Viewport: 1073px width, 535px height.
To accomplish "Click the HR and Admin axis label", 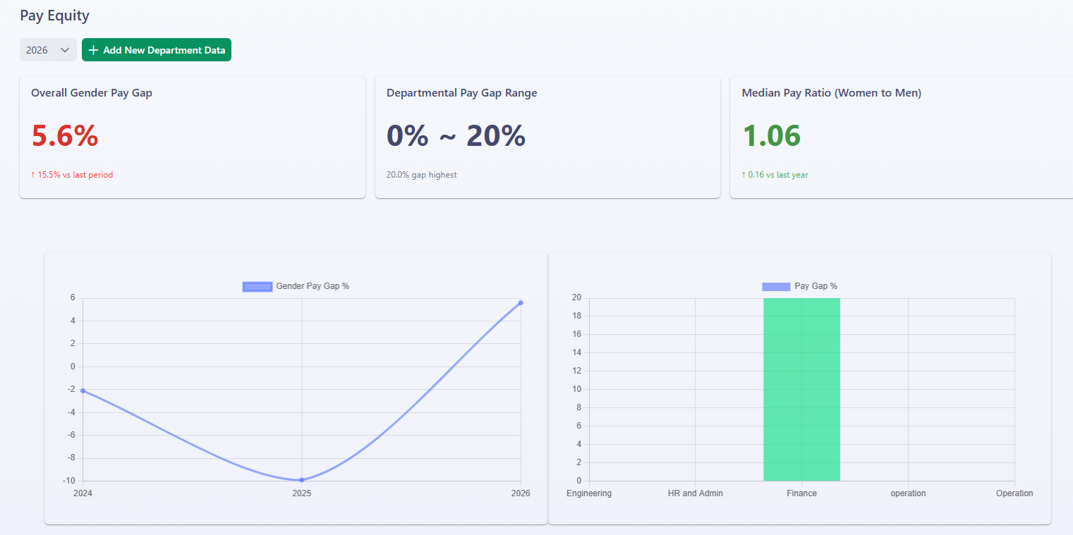I will pyautogui.click(x=696, y=493).
